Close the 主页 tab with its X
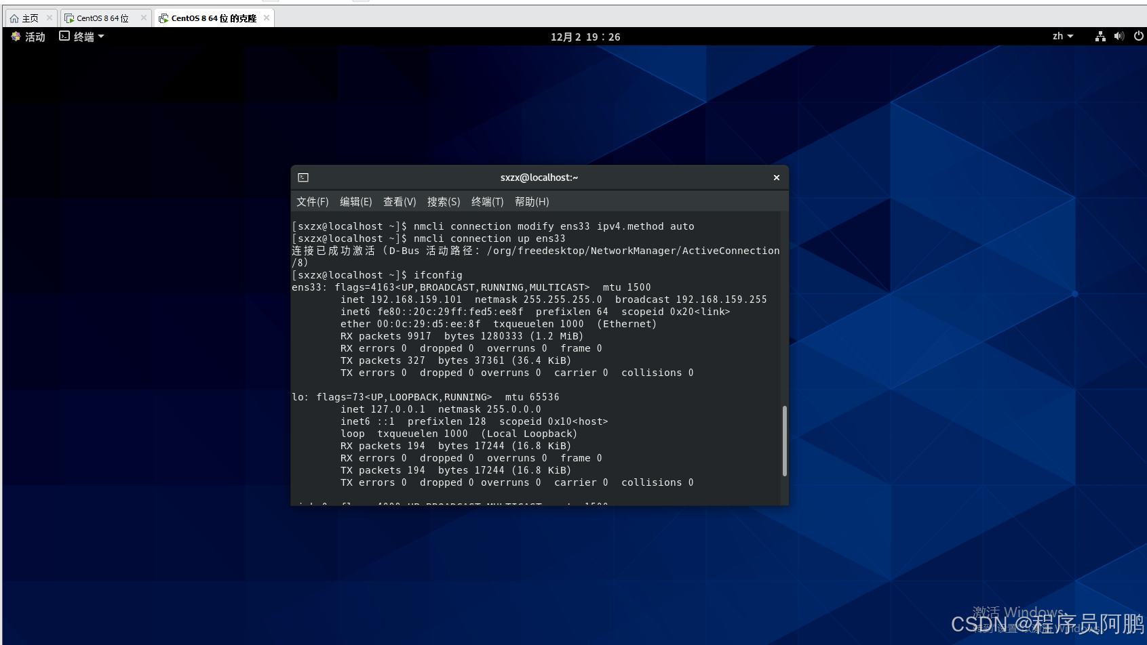1147x645 pixels. (x=49, y=18)
